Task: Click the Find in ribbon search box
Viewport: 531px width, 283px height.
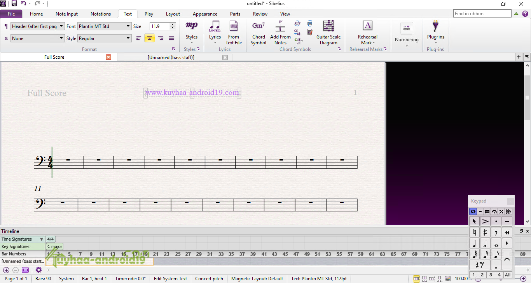Action: click(x=482, y=14)
